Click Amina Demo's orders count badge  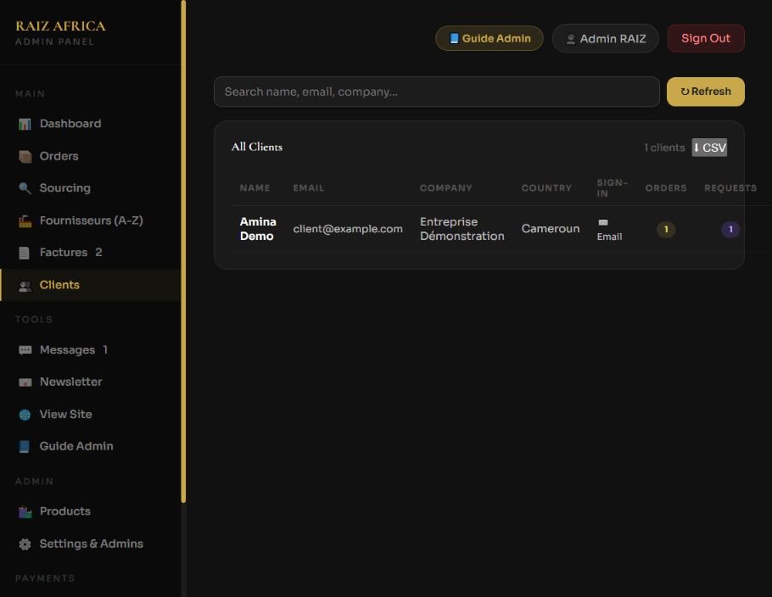(666, 229)
